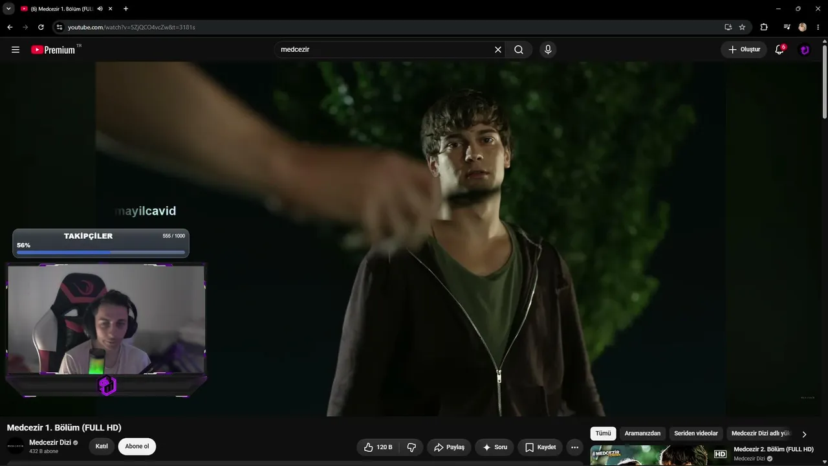Open the browser extensions puzzle icon
Screen dimensions: 828x466
tap(764, 27)
